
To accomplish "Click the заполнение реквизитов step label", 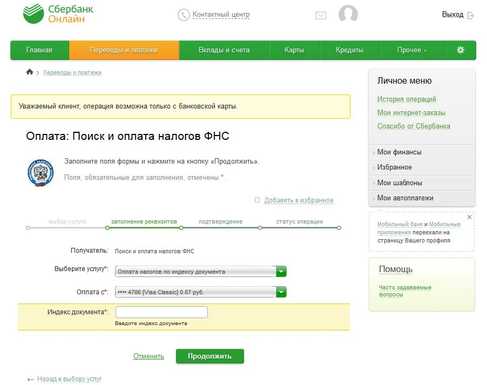I will (144, 221).
